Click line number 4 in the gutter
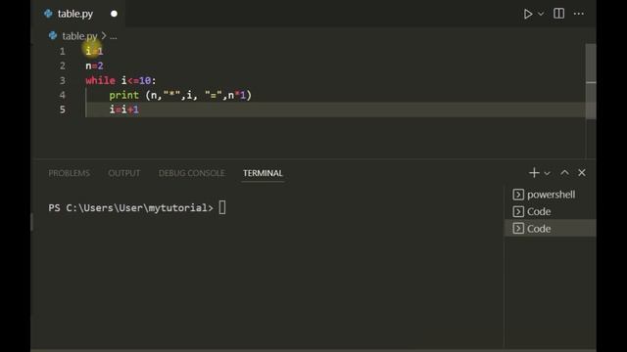Image resolution: width=627 pixels, height=352 pixels. point(63,95)
